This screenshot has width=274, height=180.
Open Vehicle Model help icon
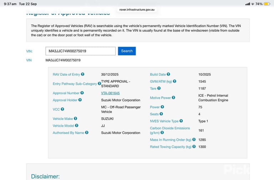(x=77, y=125)
